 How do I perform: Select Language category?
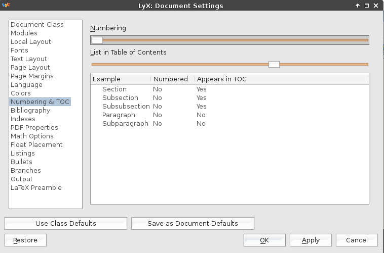[x=26, y=84]
